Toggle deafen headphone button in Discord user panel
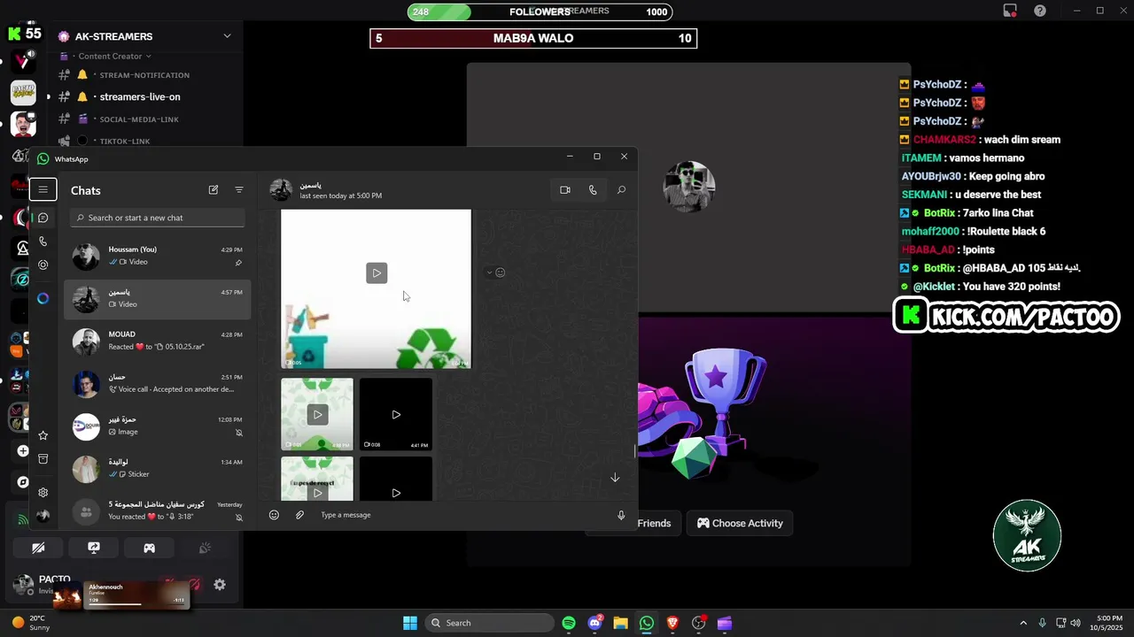The height and width of the screenshot is (637, 1134). point(194,585)
